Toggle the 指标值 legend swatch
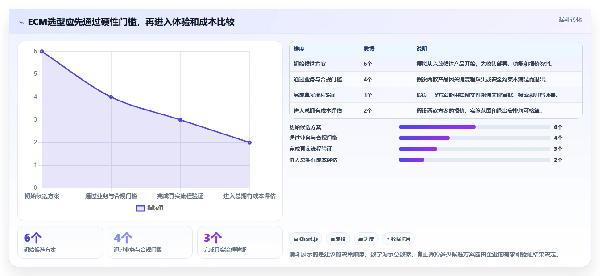 [141, 208]
